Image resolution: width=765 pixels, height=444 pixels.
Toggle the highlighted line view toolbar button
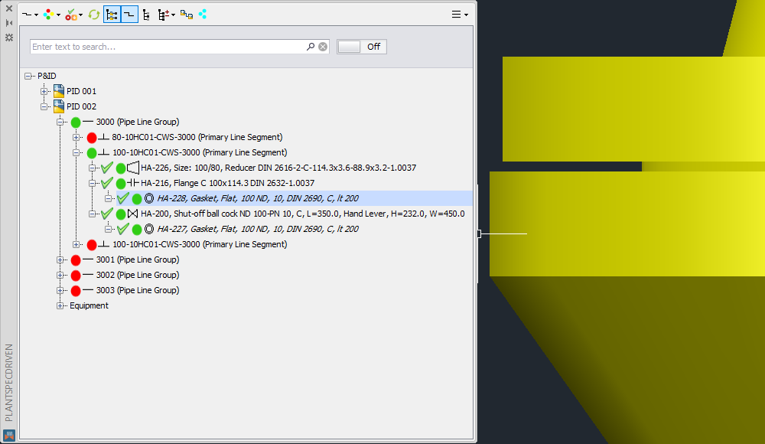[x=129, y=15]
